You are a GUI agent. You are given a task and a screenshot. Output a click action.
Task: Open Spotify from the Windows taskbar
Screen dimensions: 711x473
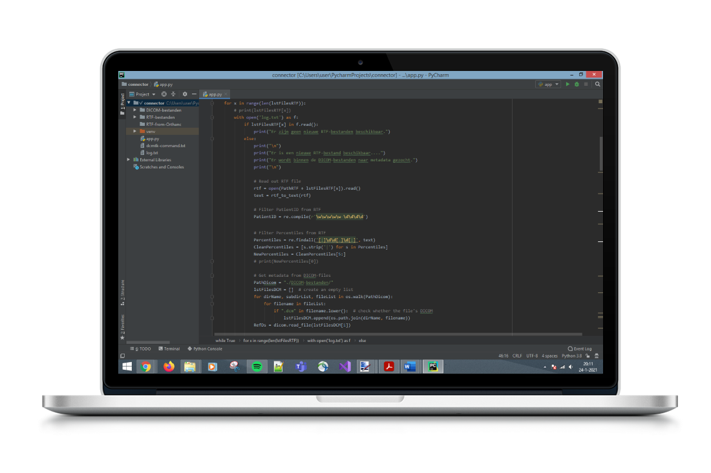tap(256, 367)
